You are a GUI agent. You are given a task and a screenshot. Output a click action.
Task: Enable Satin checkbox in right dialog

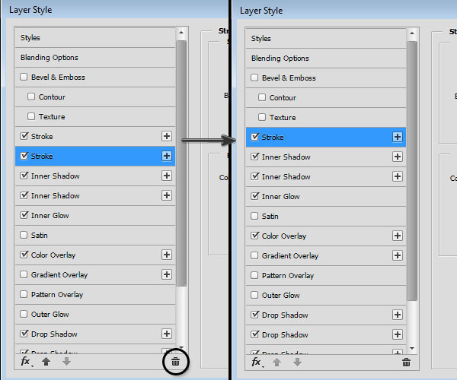click(254, 216)
